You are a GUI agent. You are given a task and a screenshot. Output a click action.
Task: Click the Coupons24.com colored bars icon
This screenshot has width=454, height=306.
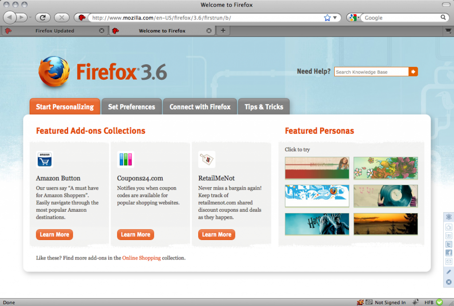pyautogui.click(x=125, y=159)
